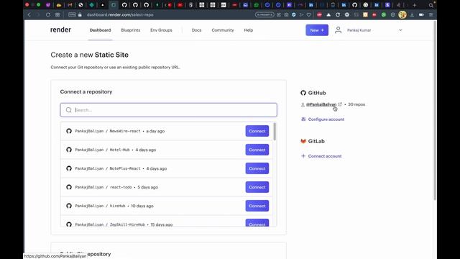Click GitHub icon beside NotePlus-React
This screenshot has width=460, height=259.
69,168
